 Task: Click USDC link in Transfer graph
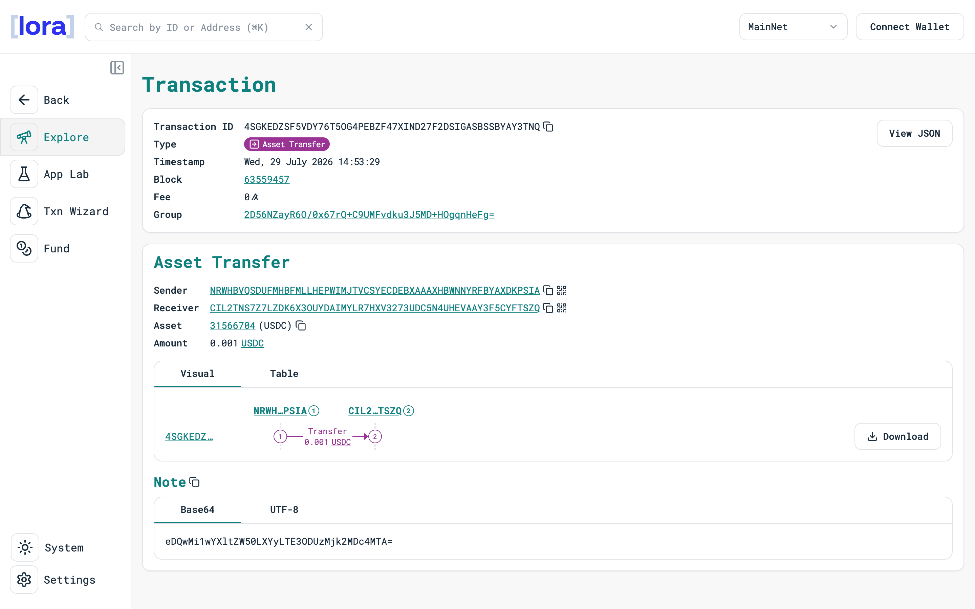341,442
